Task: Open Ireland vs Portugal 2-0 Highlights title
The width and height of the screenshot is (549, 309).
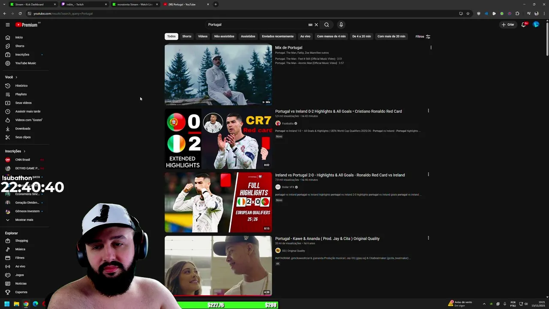Action: coord(340,175)
